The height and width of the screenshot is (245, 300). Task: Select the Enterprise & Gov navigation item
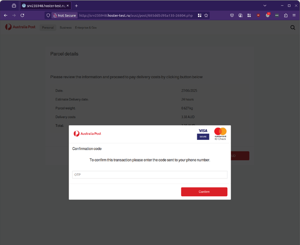(86, 27)
